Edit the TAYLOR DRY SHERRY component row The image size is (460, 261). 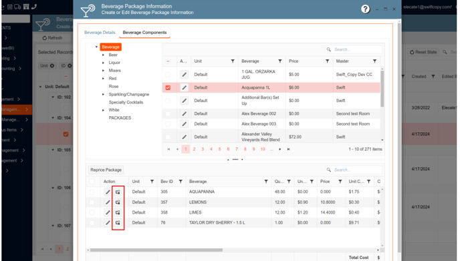(x=108, y=223)
